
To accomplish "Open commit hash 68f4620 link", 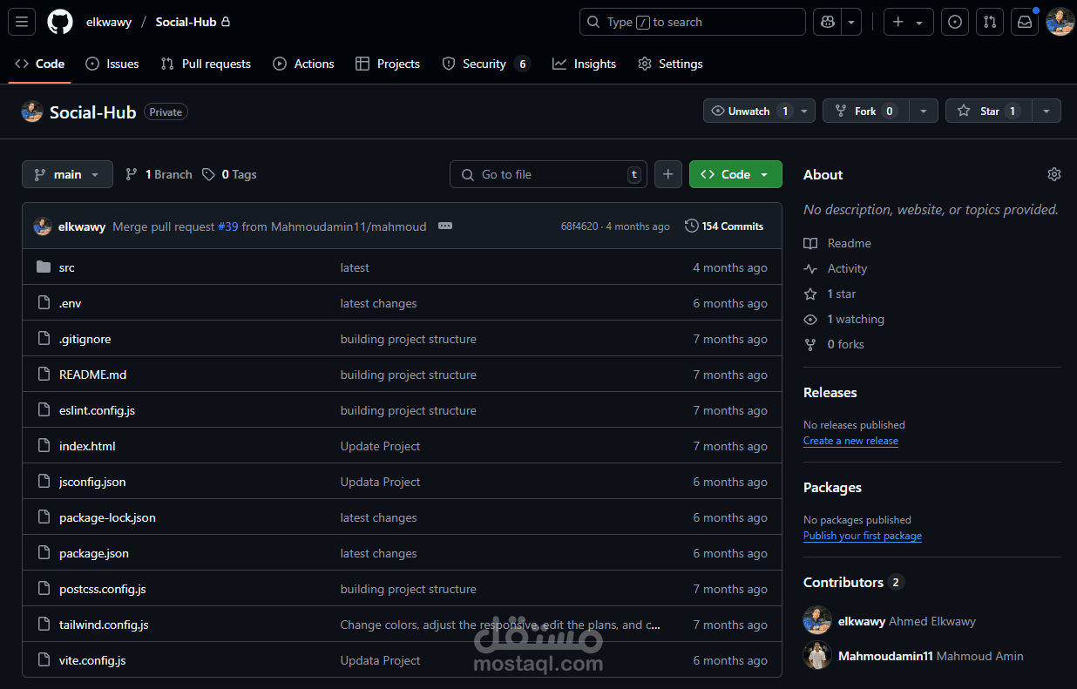I will (x=579, y=226).
